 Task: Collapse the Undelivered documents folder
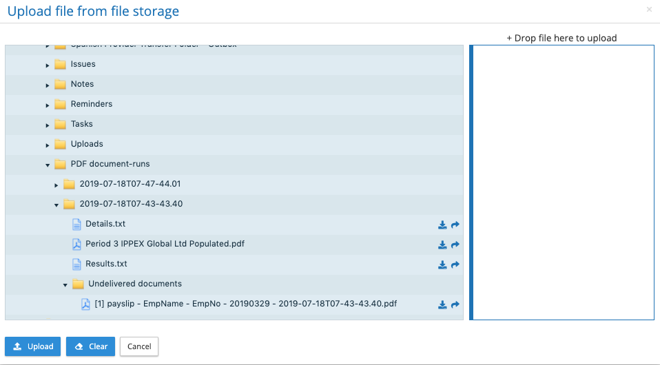(65, 284)
